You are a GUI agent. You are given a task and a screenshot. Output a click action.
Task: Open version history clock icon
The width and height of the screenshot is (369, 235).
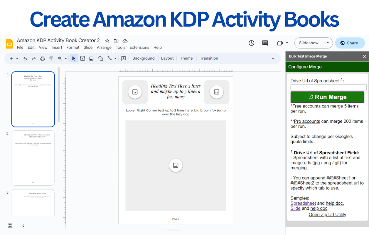(x=251, y=43)
